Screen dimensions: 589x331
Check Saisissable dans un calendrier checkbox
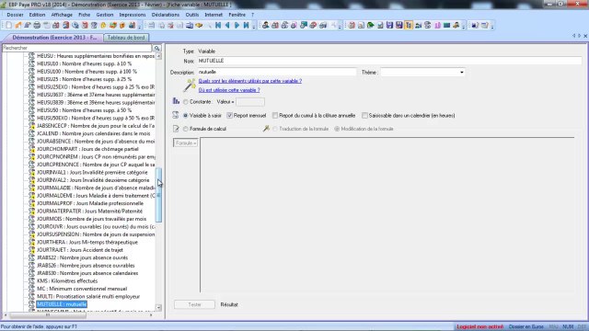[x=364, y=116]
